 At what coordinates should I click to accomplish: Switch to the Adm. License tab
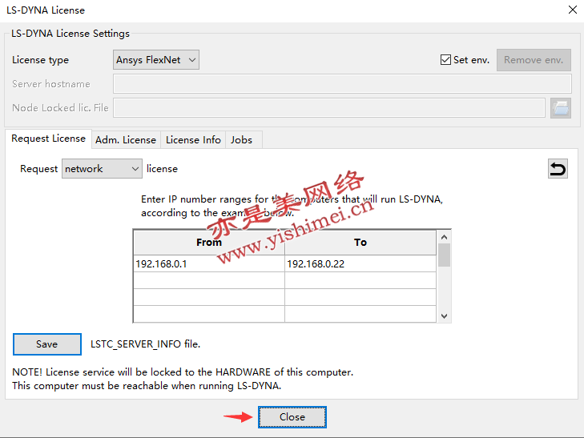click(126, 140)
